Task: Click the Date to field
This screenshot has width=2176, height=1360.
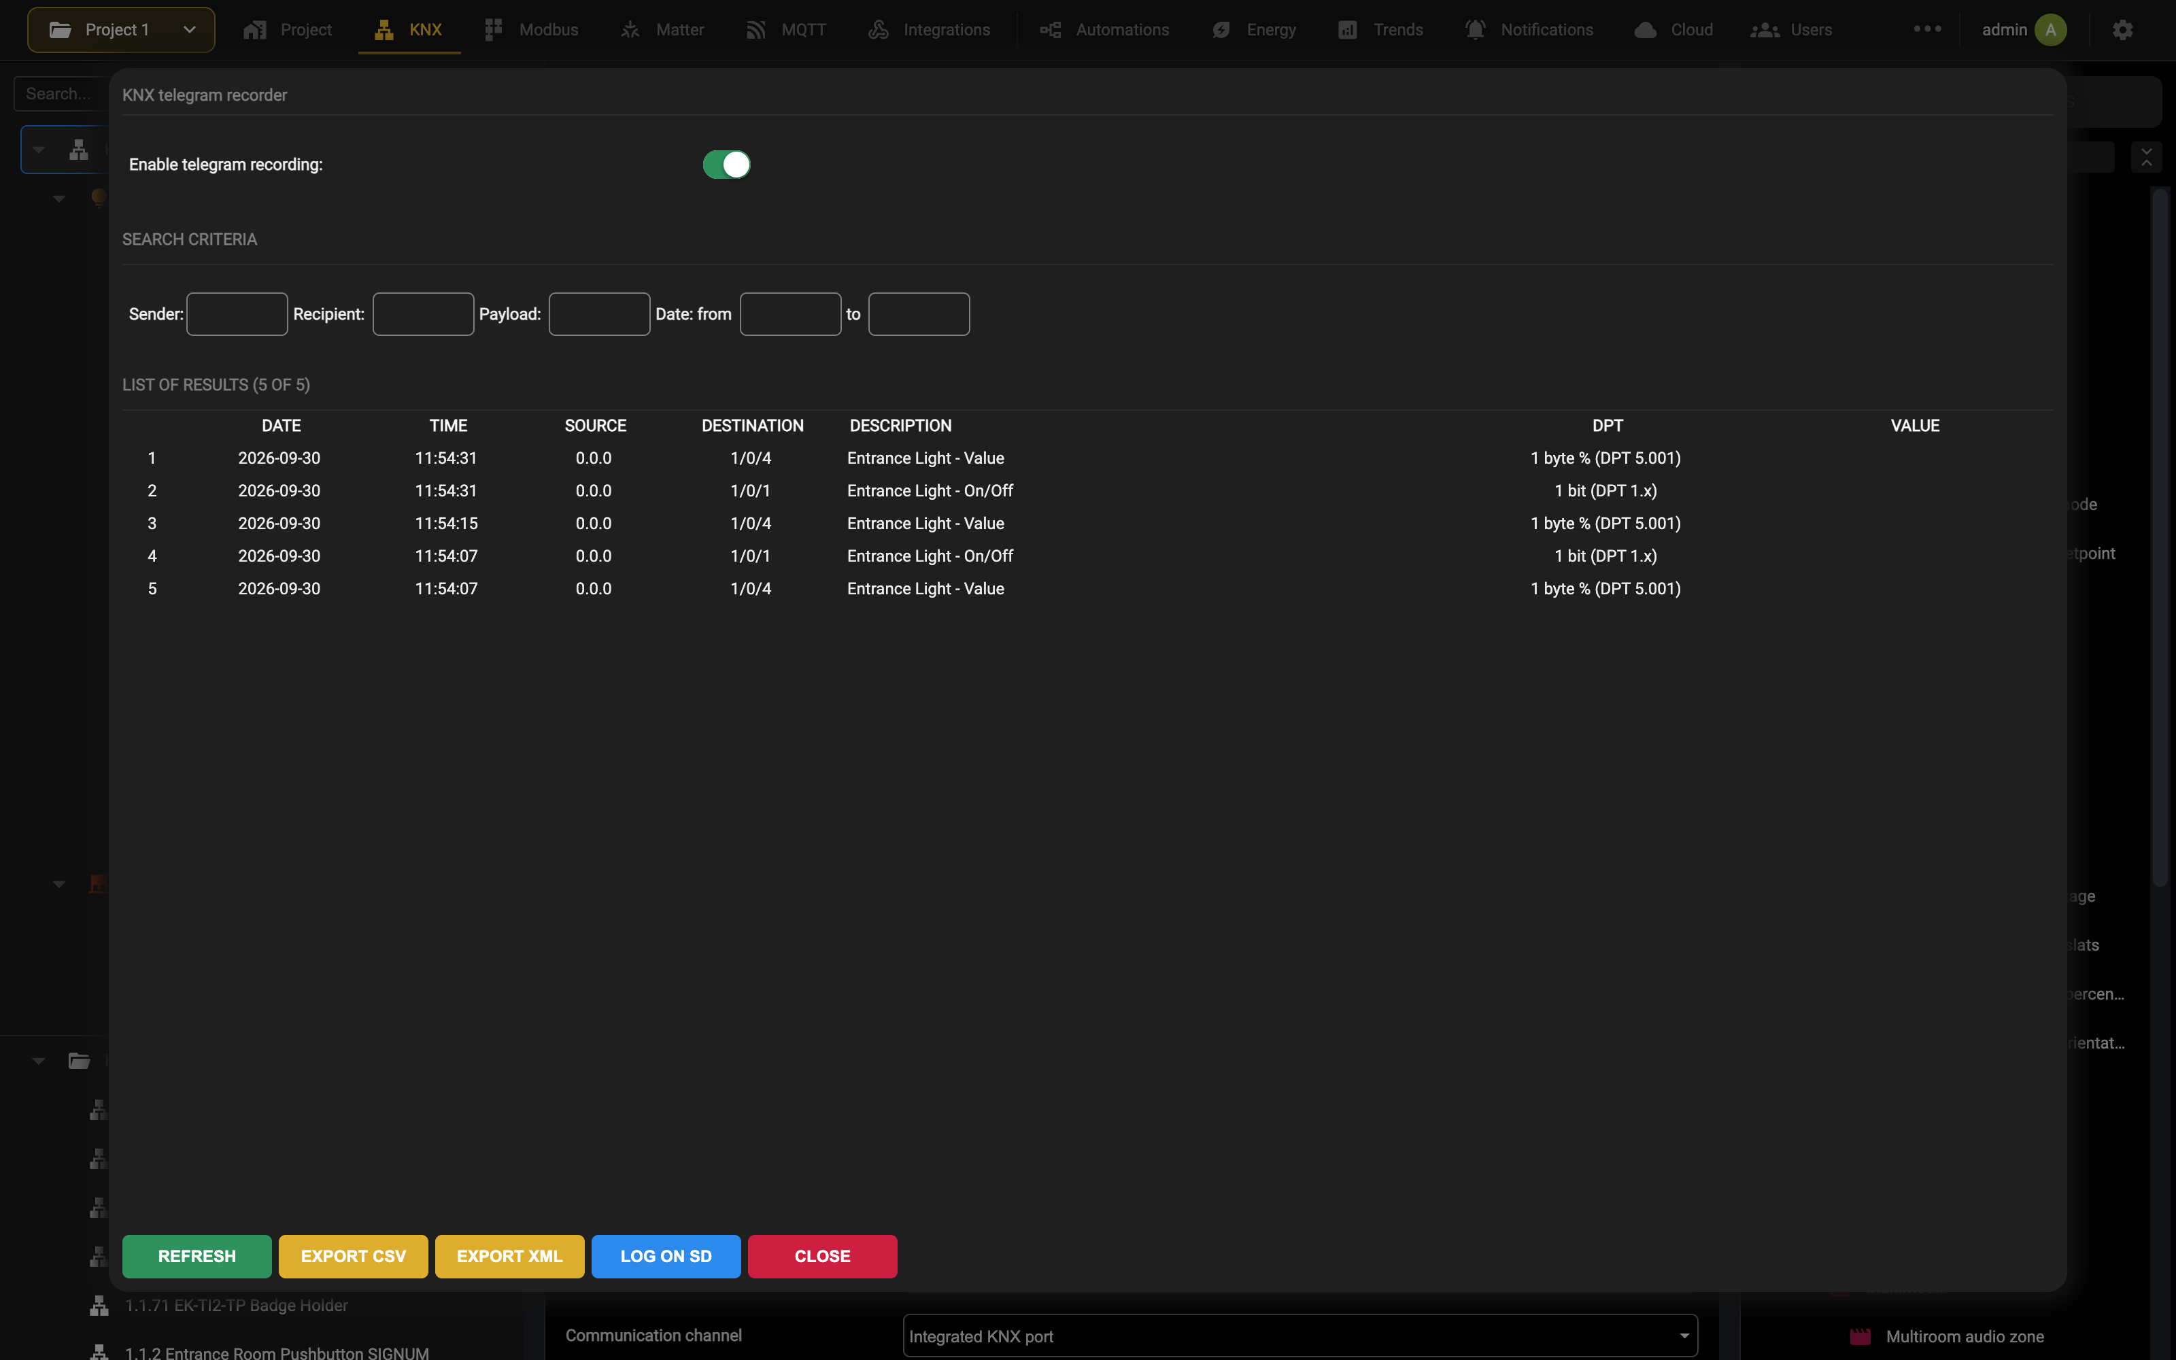Action: pyautogui.click(x=919, y=314)
